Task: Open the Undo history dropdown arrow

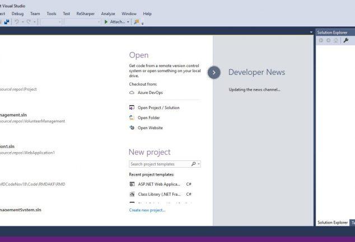Action: click(22, 22)
